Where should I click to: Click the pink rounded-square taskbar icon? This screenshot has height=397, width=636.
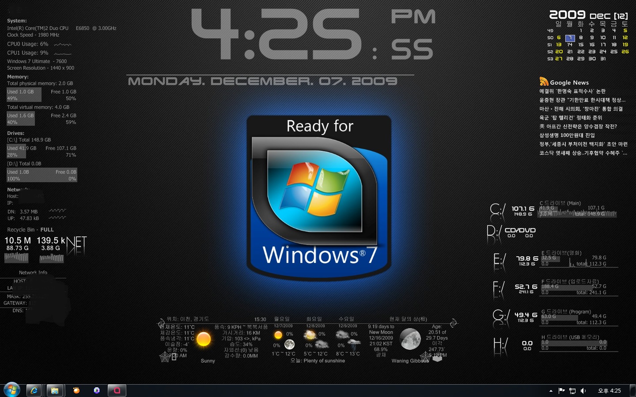(117, 390)
